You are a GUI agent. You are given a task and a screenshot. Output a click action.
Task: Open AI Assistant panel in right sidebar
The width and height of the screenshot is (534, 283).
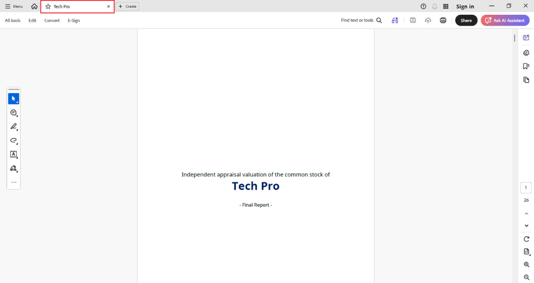(526, 38)
